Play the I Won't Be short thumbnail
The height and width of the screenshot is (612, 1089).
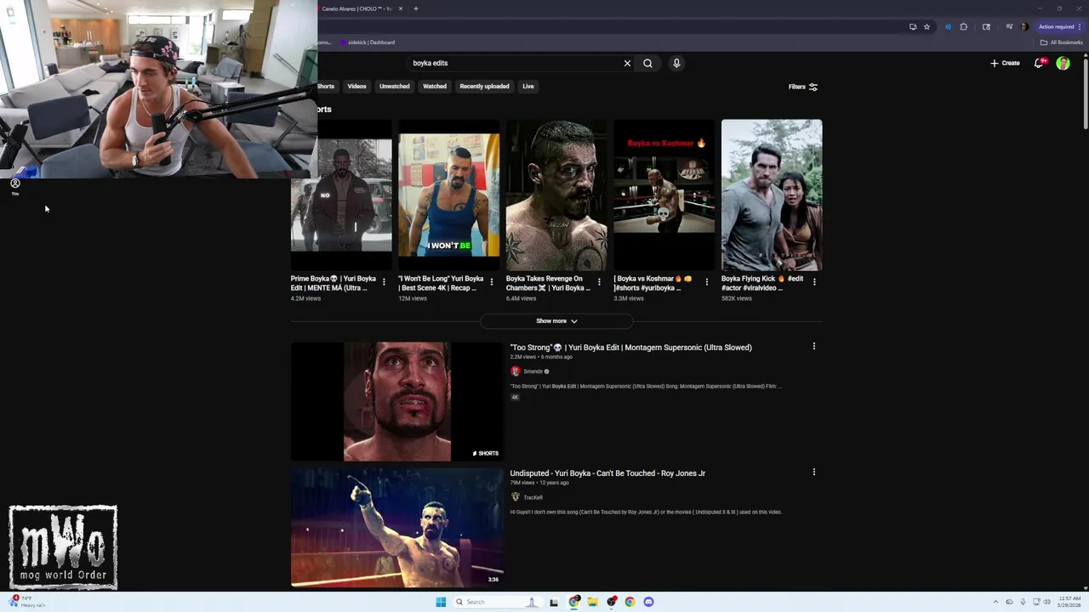(449, 195)
